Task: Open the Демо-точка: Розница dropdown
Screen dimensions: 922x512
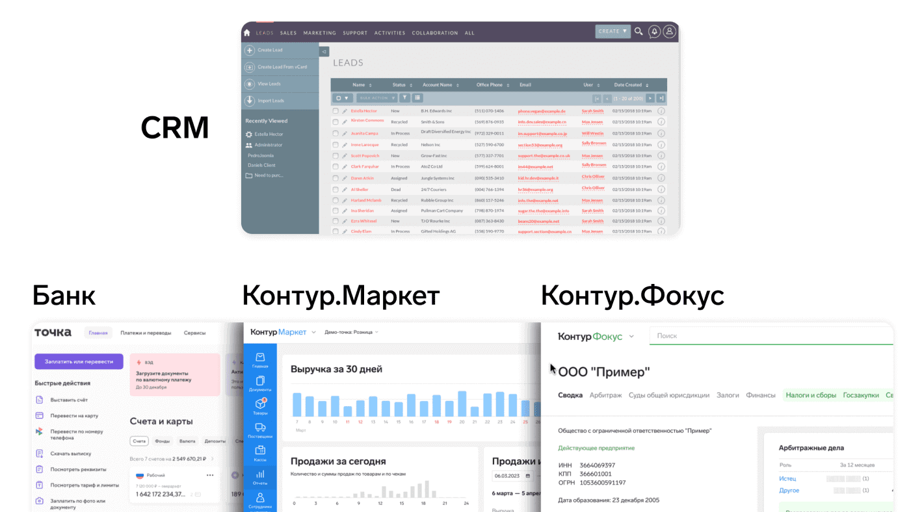Action: pyautogui.click(x=351, y=332)
